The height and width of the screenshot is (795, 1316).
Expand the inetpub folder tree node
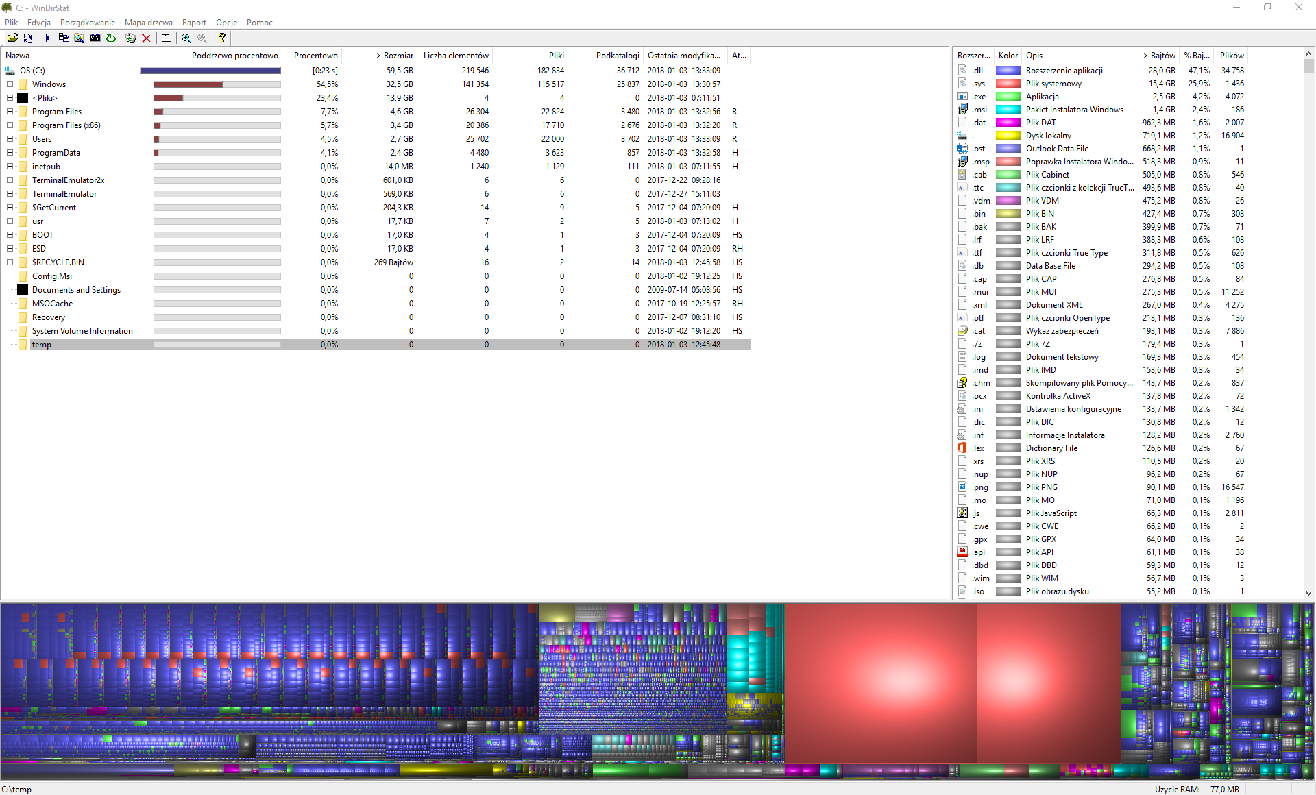(10, 167)
